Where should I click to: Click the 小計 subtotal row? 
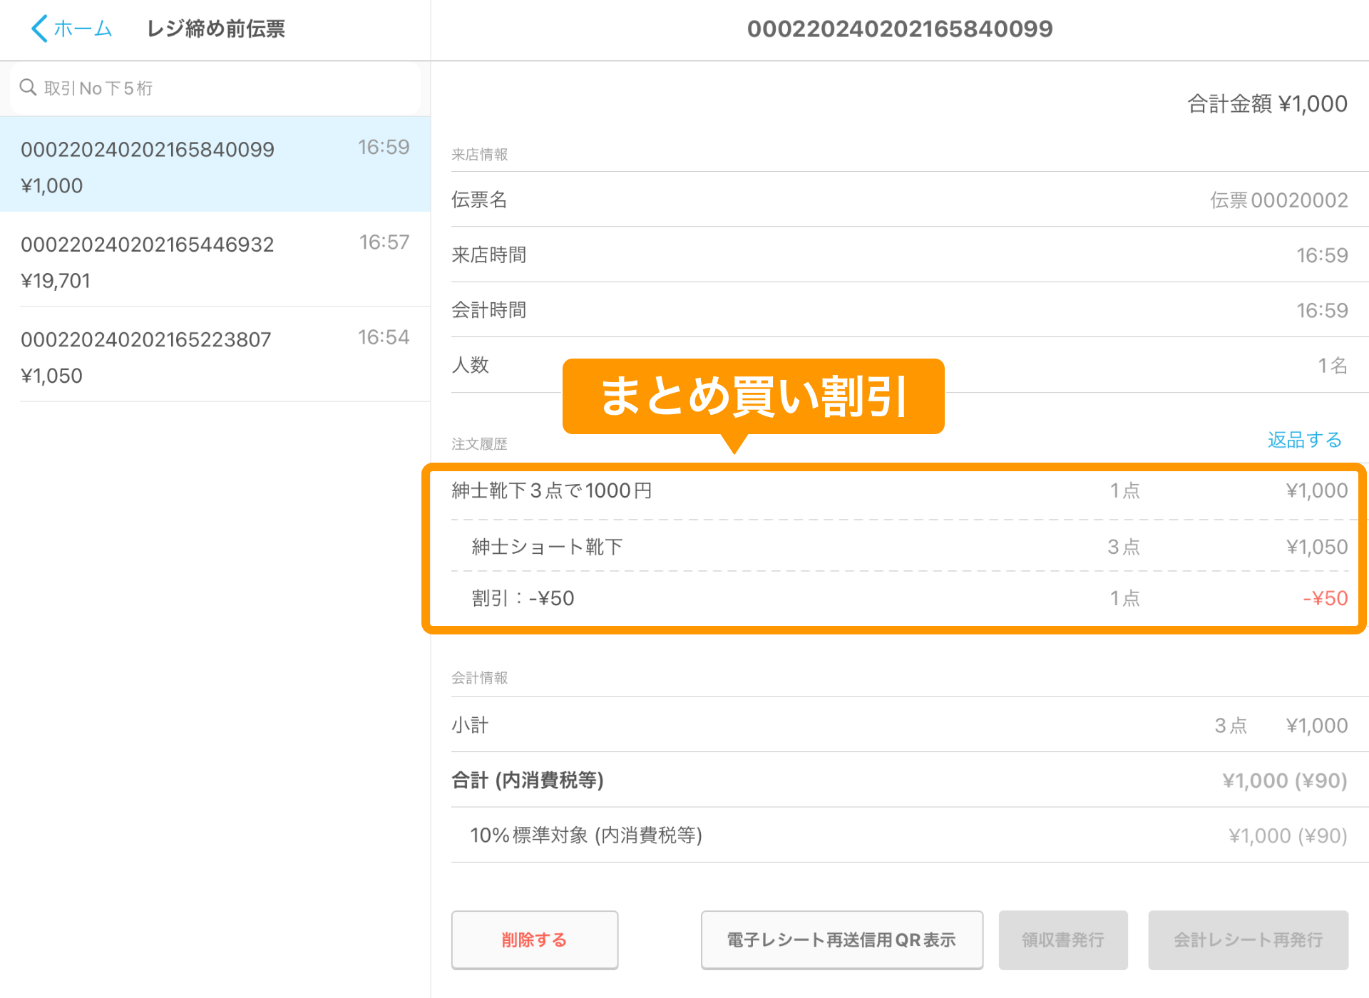coord(898,725)
